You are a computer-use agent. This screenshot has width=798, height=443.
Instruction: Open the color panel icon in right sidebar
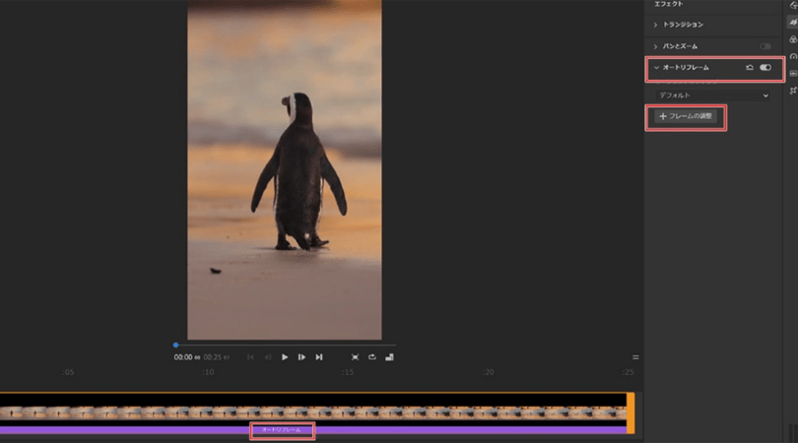(793, 39)
